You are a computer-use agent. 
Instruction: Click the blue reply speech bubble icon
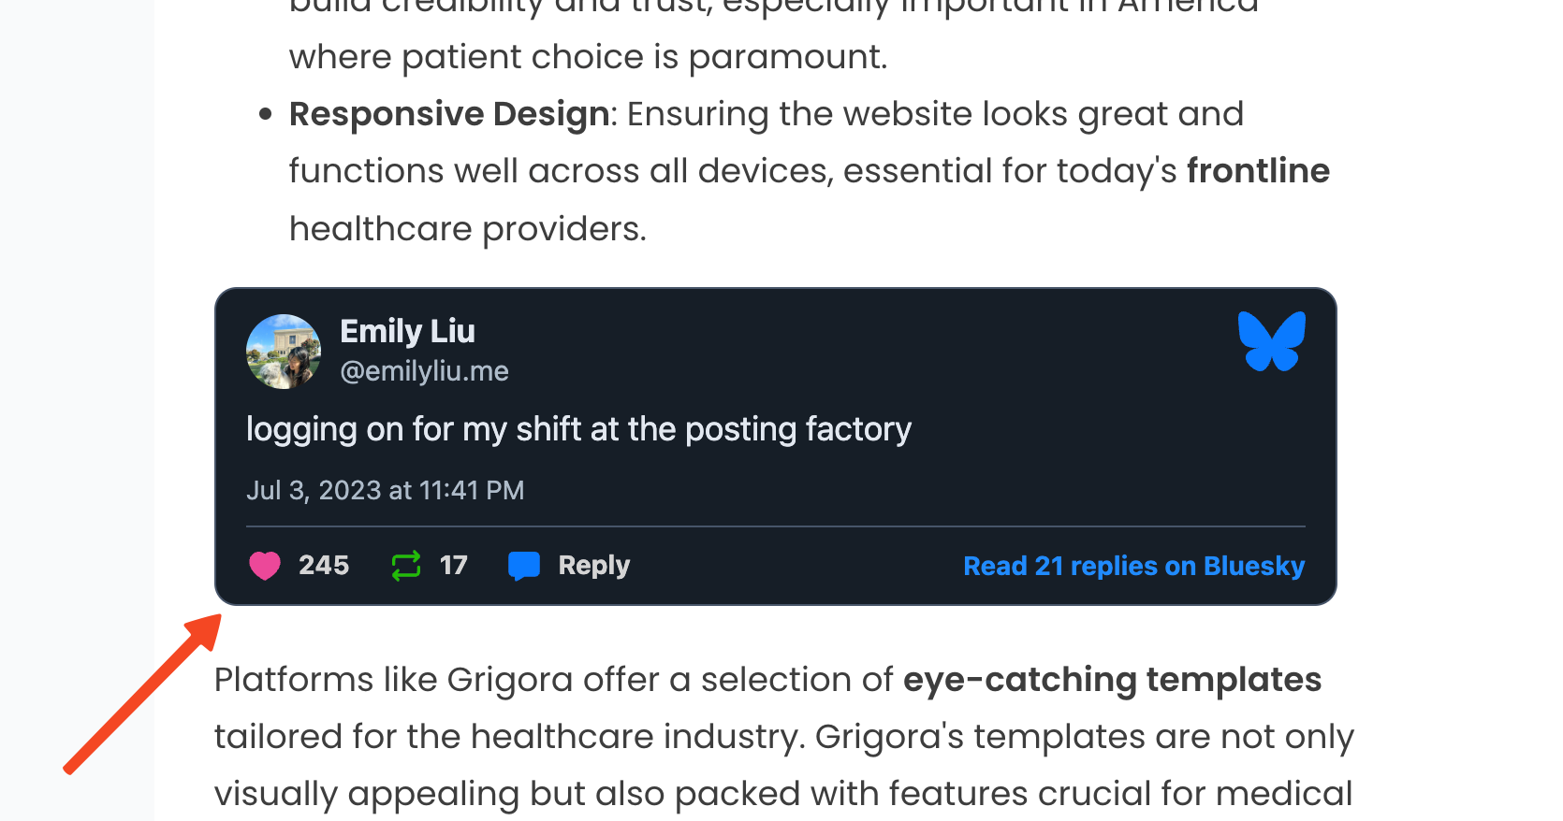524,566
